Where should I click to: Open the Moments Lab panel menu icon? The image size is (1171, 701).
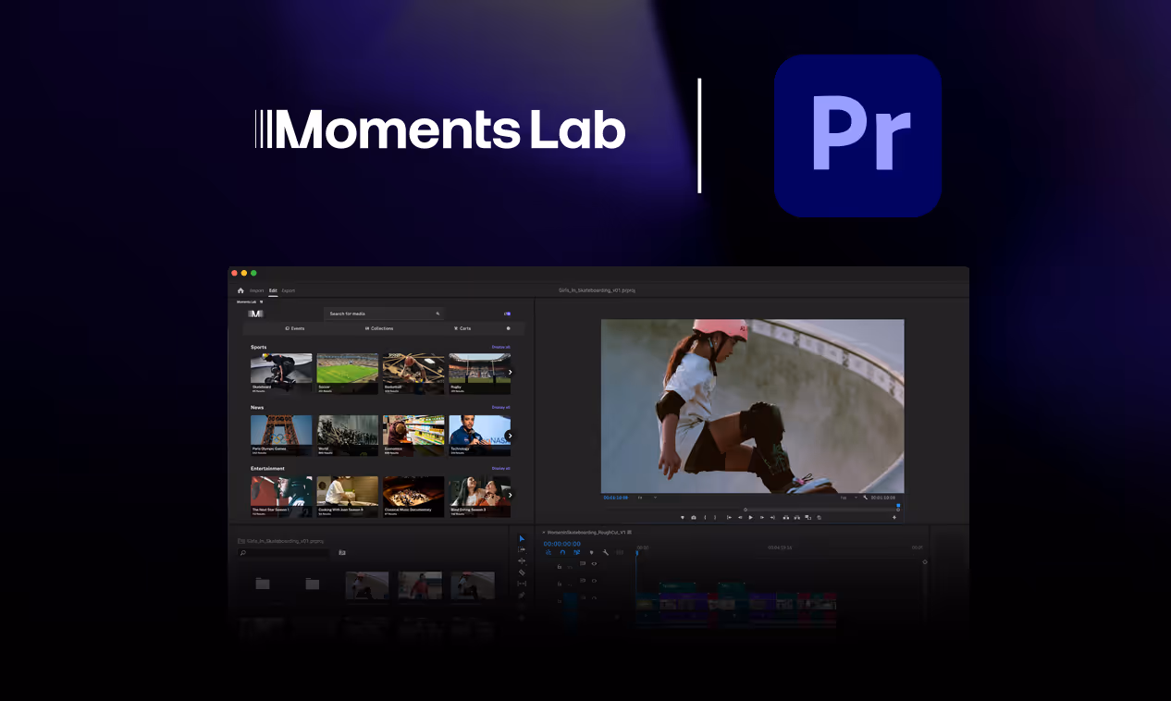pos(261,301)
